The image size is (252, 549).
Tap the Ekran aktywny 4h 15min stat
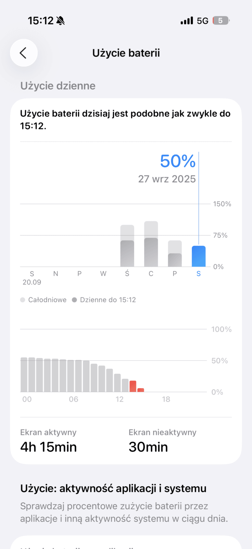coord(49,441)
